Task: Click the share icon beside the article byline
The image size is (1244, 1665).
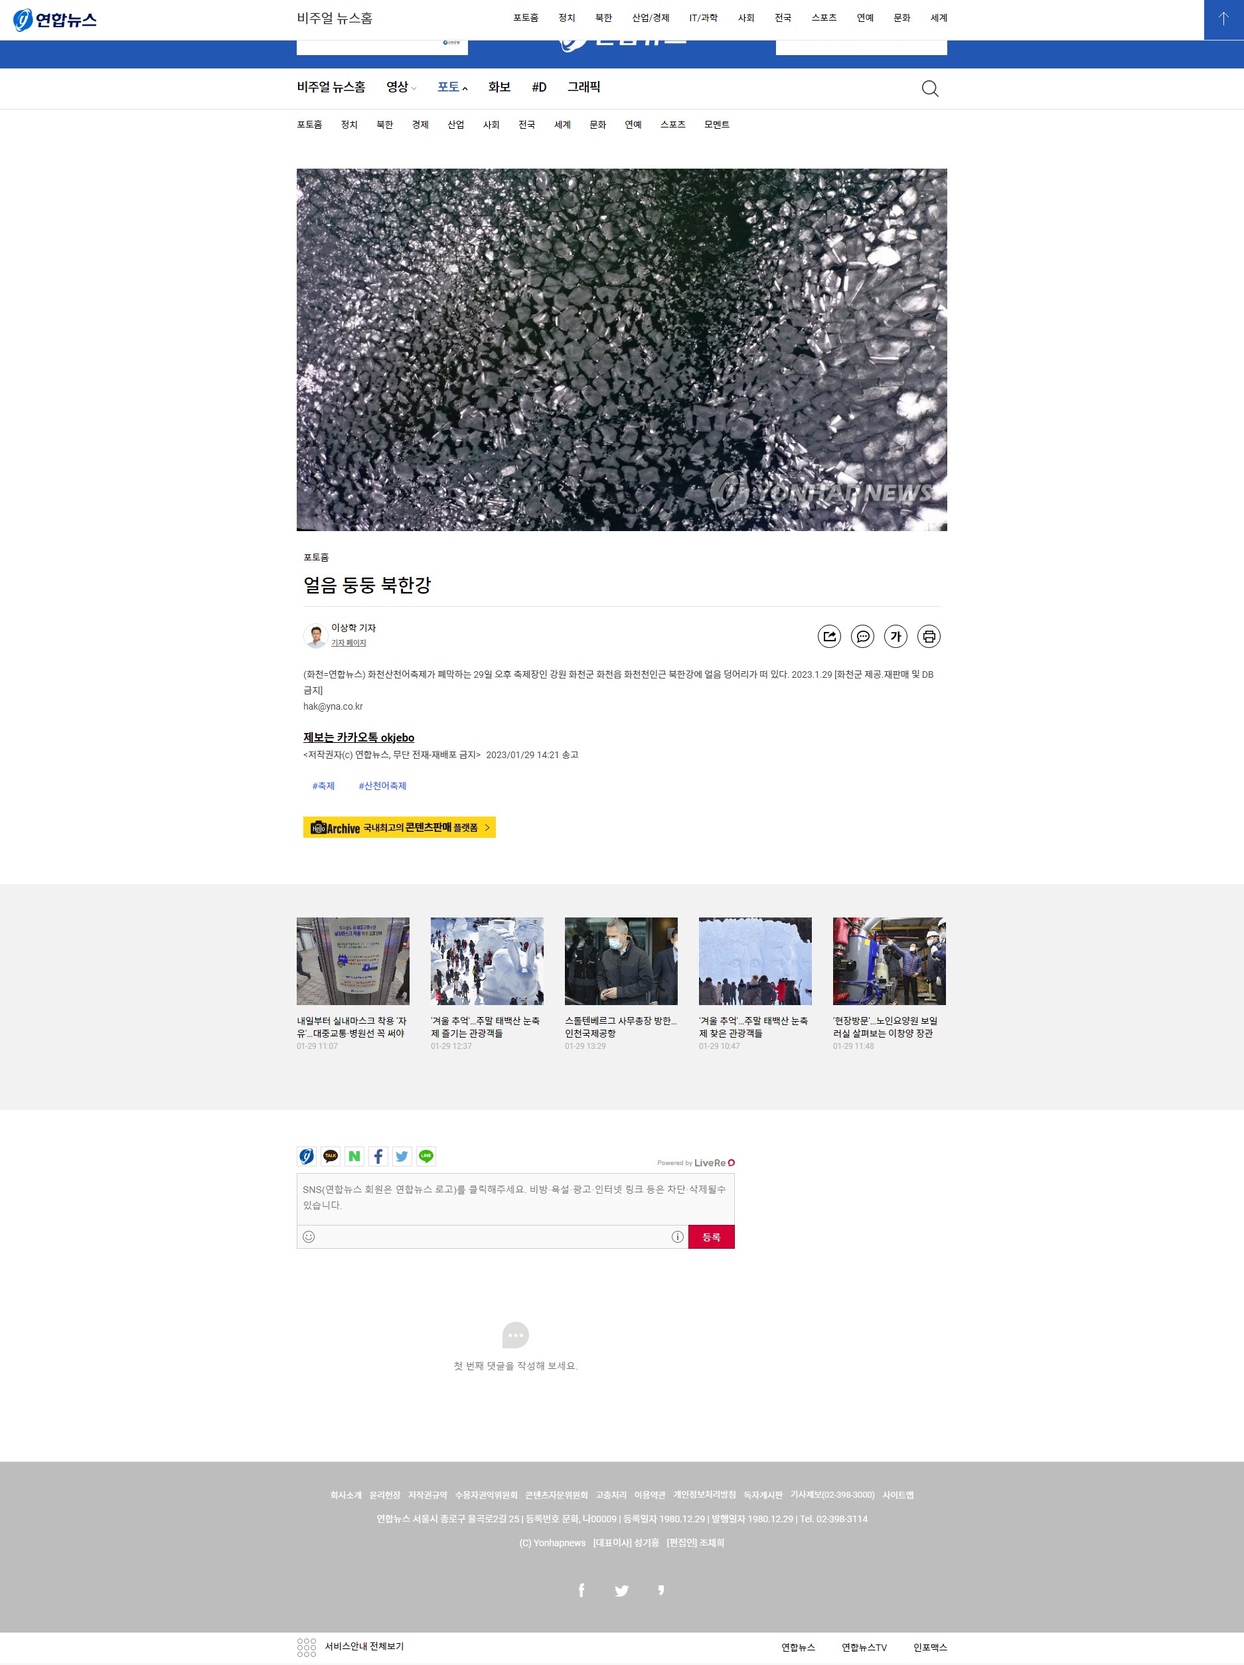Action: pyautogui.click(x=829, y=637)
